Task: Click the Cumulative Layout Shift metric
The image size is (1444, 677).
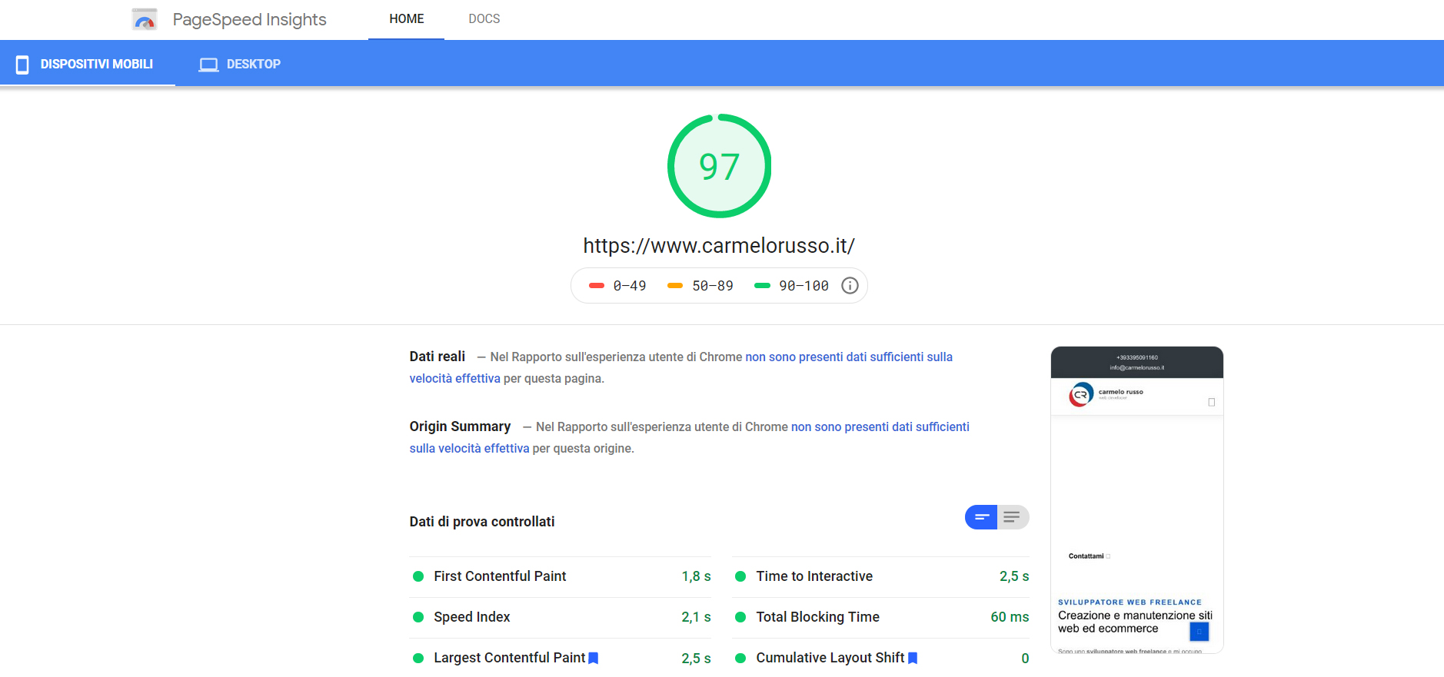Action: [882, 658]
